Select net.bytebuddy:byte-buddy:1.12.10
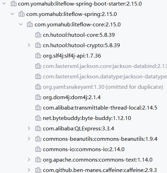The width and height of the screenshot is (167, 173). pyautogui.click(x=87, y=118)
